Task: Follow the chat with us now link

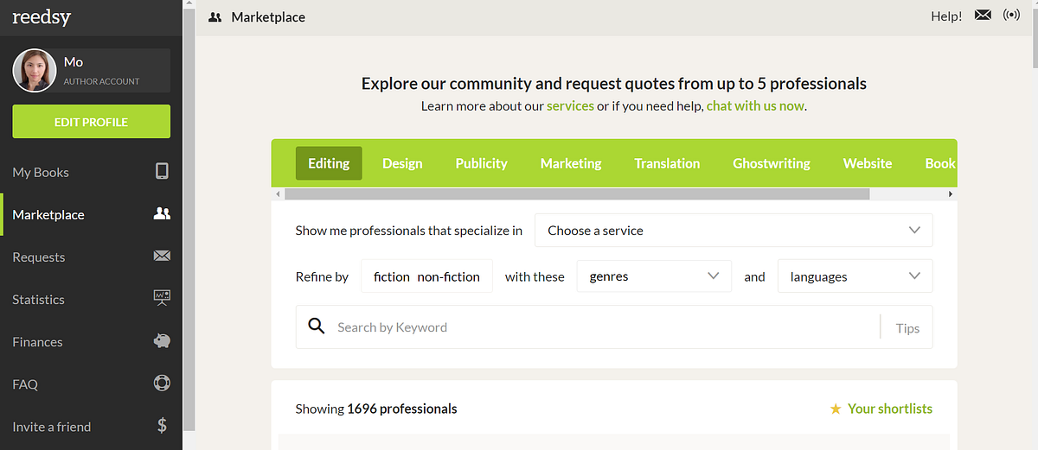Action: tap(755, 105)
